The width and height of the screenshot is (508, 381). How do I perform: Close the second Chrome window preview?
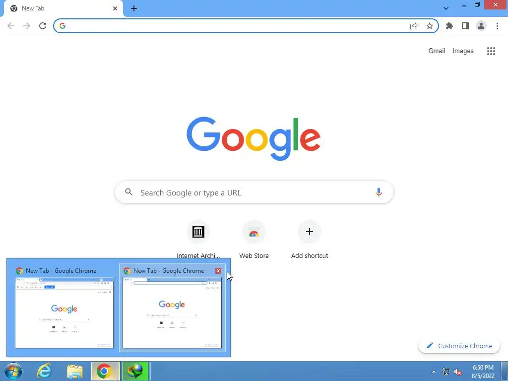point(218,271)
